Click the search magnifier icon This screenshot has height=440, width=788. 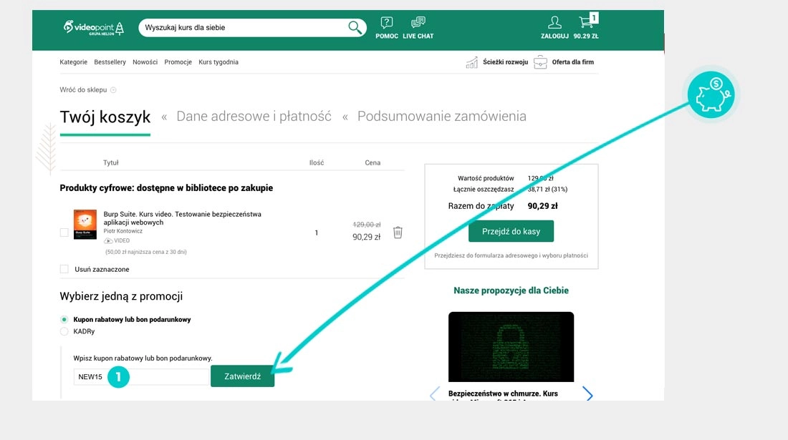(355, 28)
